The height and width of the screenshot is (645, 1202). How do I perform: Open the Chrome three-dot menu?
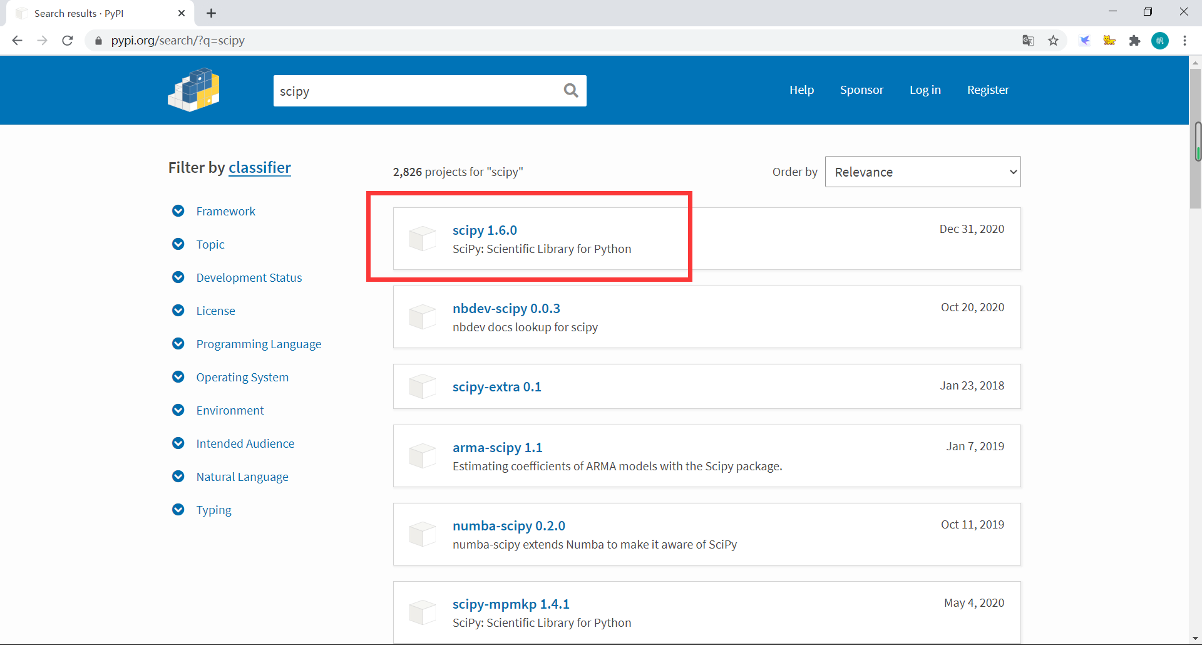coord(1184,41)
